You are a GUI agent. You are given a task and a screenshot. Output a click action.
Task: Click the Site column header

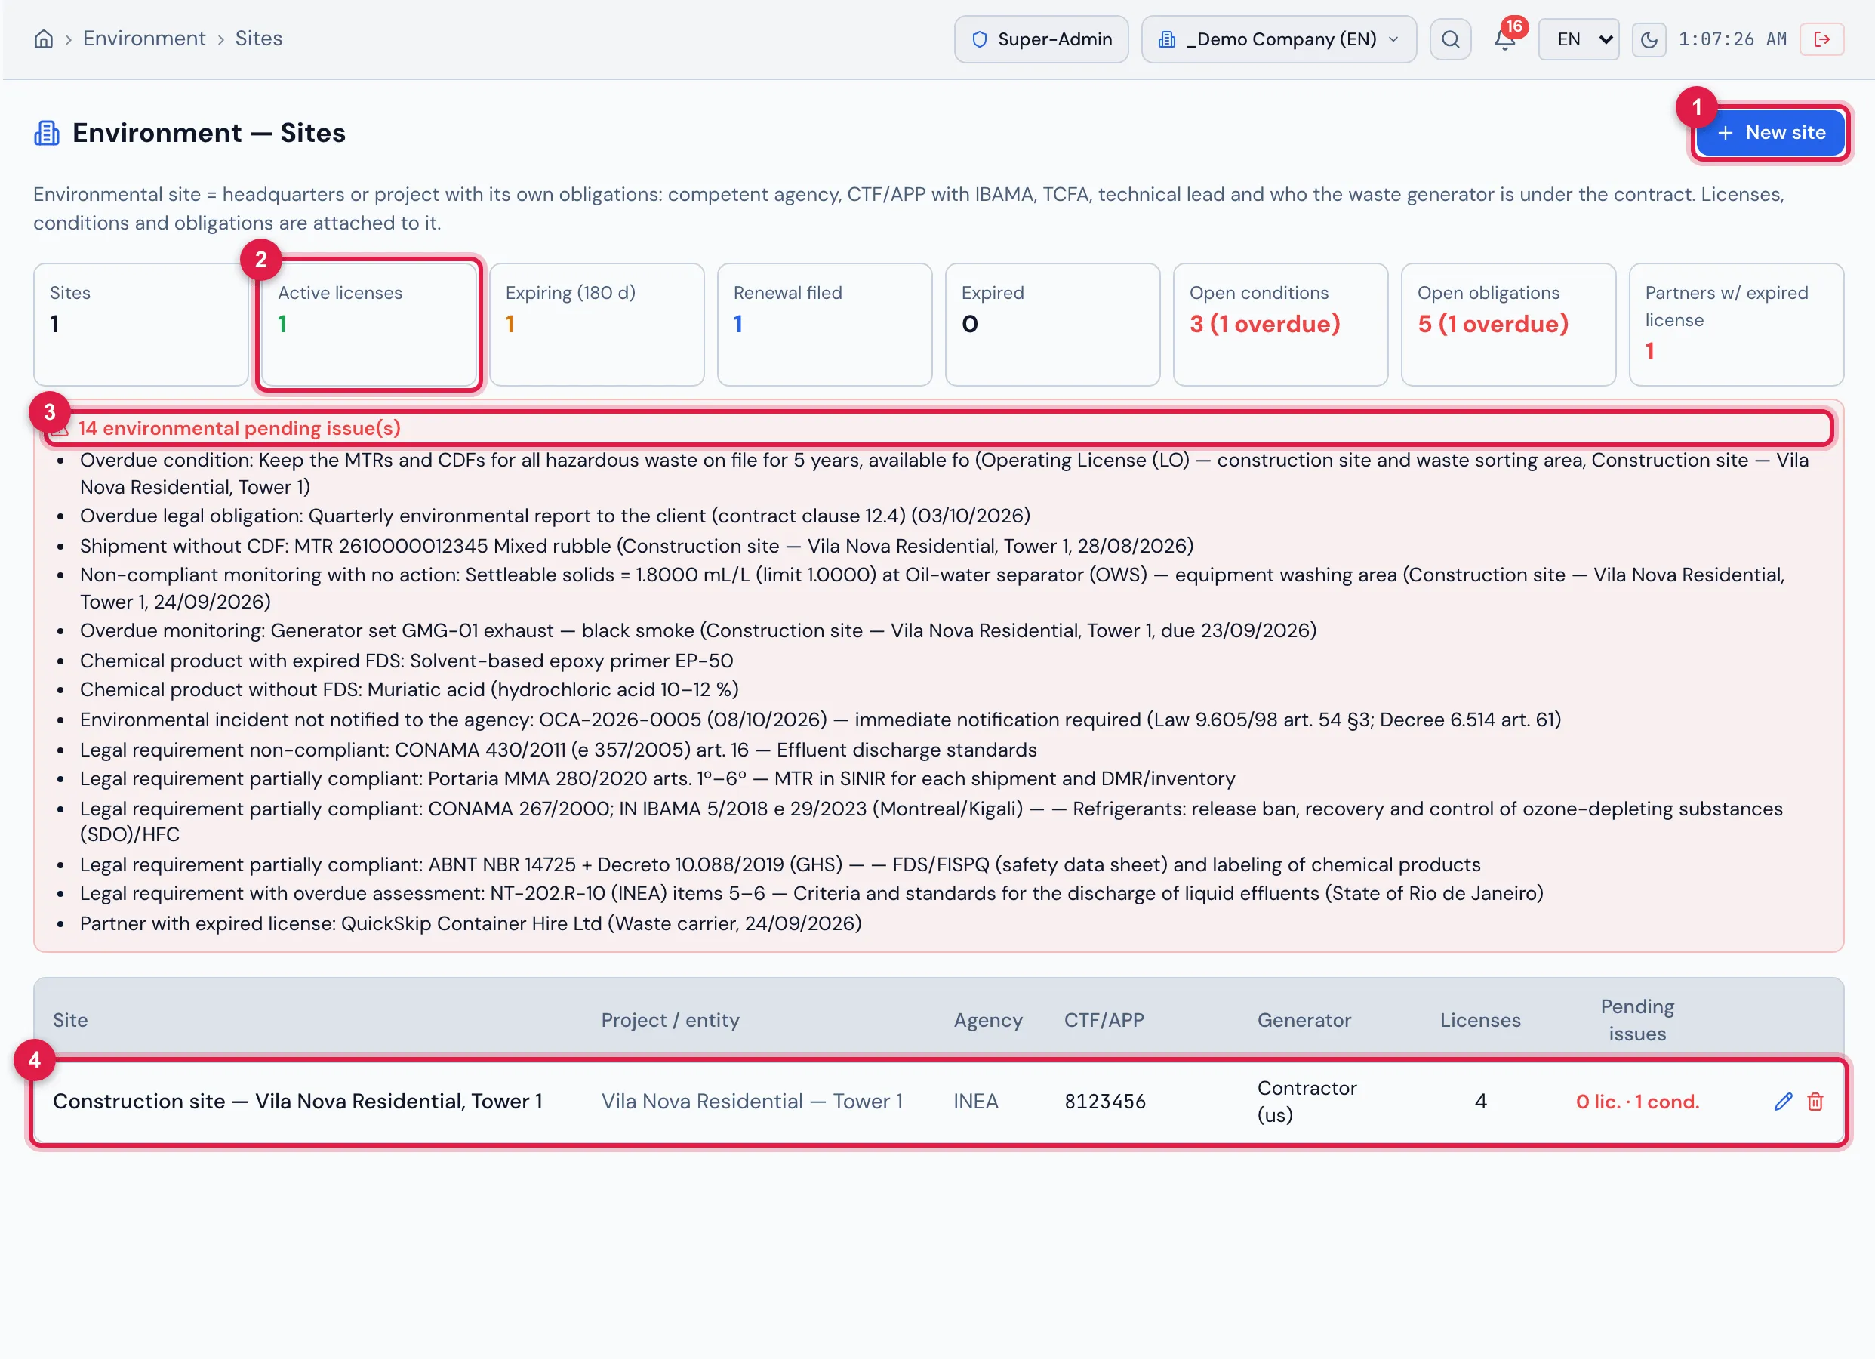(x=70, y=1020)
